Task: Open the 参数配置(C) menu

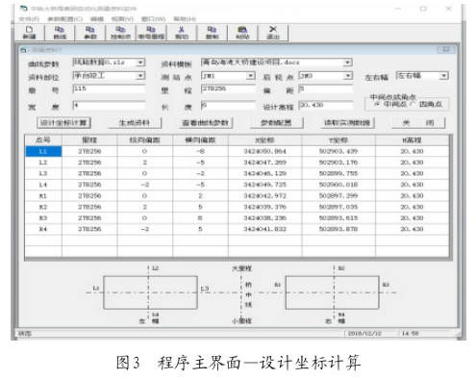Action: tap(65, 19)
